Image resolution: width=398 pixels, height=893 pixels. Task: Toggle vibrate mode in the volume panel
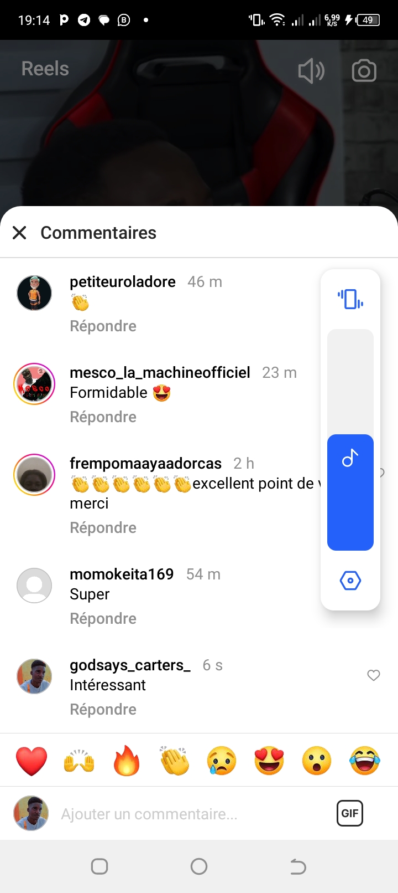coord(350,299)
